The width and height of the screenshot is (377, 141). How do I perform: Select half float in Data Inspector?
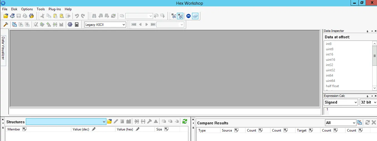(333, 86)
